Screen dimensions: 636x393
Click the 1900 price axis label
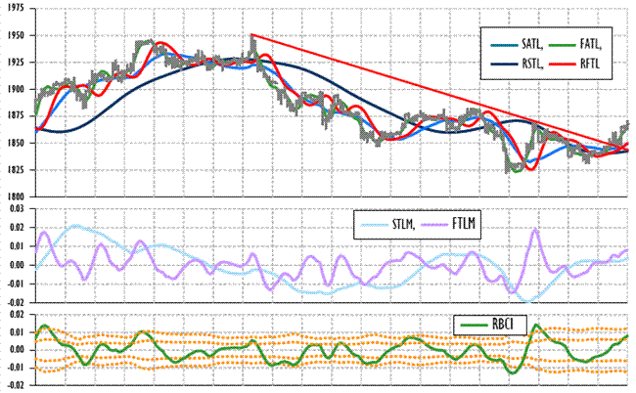pos(16,89)
